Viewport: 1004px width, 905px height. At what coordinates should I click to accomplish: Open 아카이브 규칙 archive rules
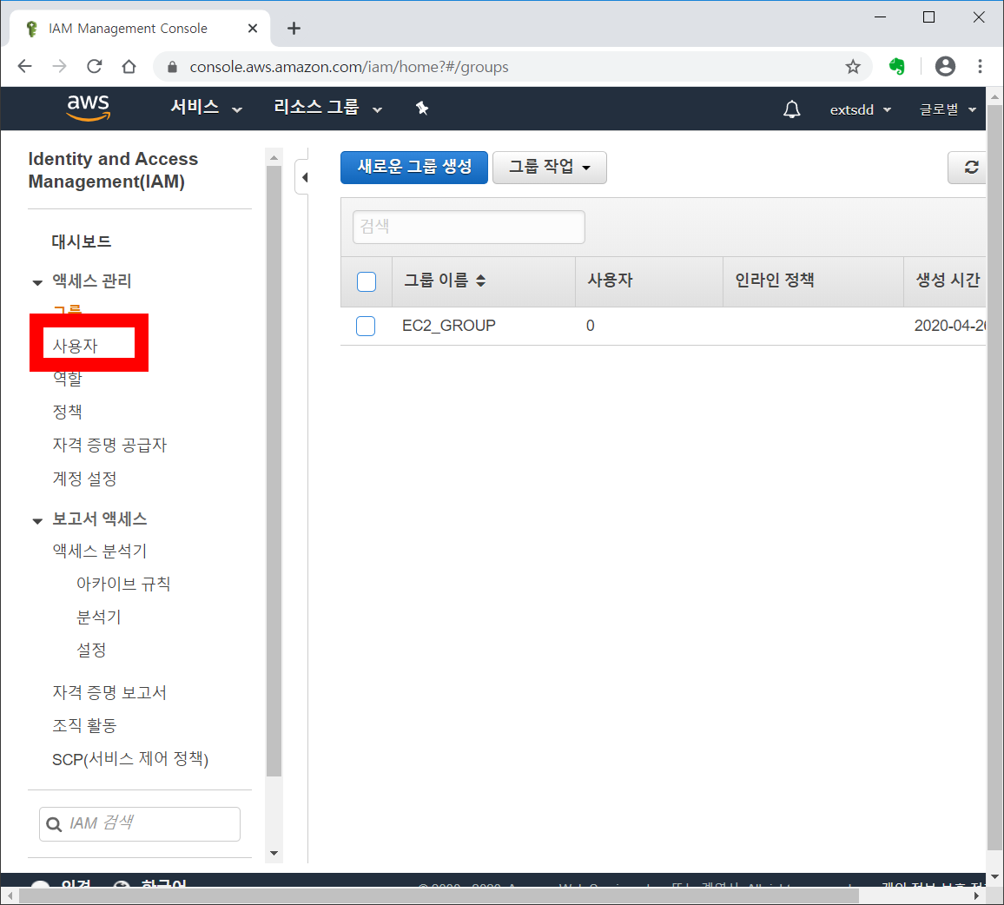pos(123,585)
